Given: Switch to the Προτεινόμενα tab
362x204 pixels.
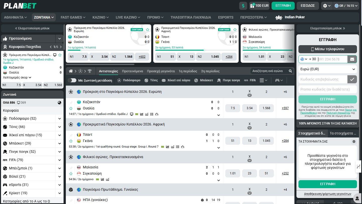Looking at the screenshot, I should (x=132, y=71).
